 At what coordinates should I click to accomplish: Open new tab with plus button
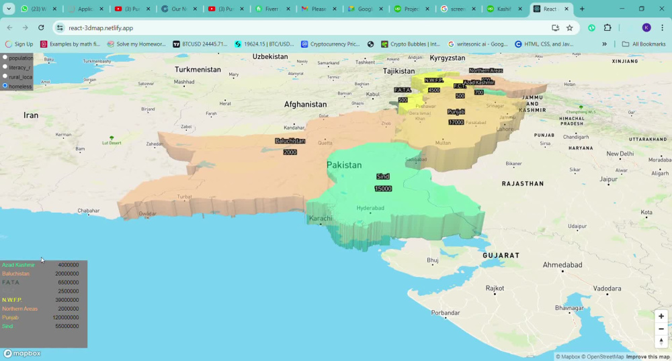coord(582,9)
